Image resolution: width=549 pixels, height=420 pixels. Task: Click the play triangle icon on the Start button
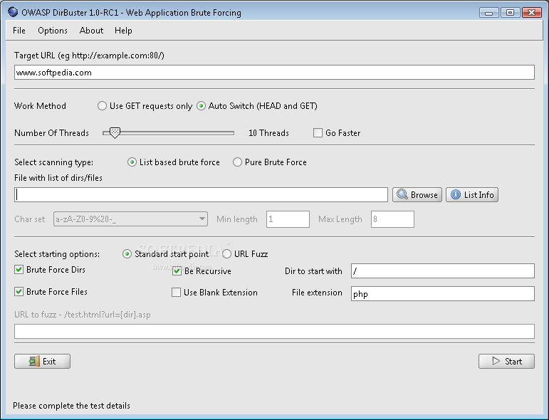pyautogui.click(x=496, y=361)
